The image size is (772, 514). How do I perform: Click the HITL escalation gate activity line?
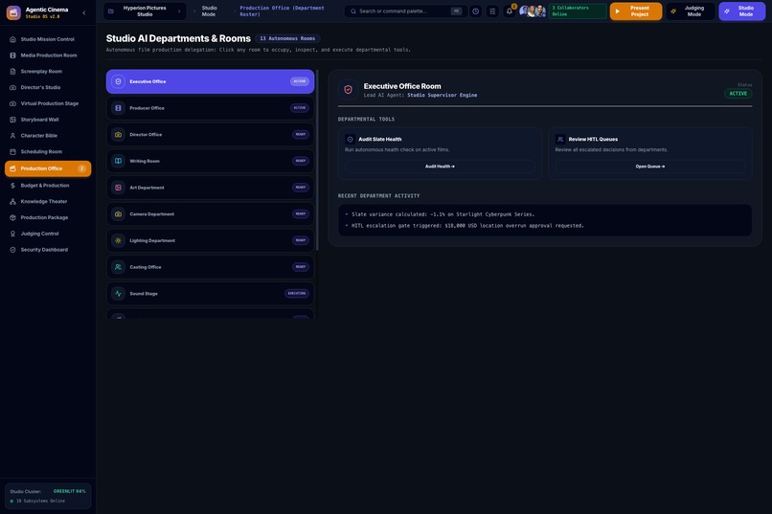(x=465, y=226)
